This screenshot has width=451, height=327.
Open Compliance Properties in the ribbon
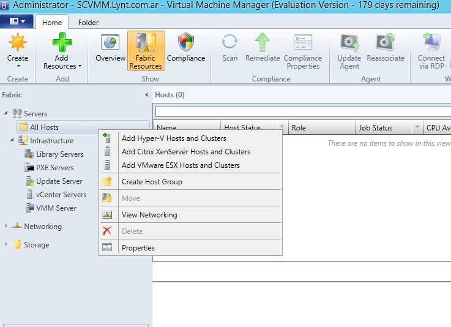[x=302, y=51]
